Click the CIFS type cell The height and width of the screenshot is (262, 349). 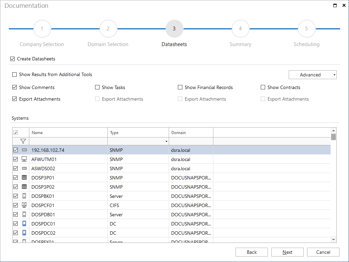click(138, 205)
